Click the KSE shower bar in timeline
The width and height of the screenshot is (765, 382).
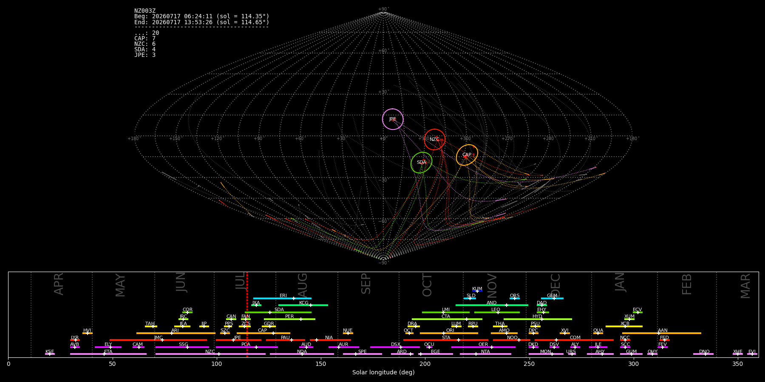pyautogui.click(x=50, y=354)
